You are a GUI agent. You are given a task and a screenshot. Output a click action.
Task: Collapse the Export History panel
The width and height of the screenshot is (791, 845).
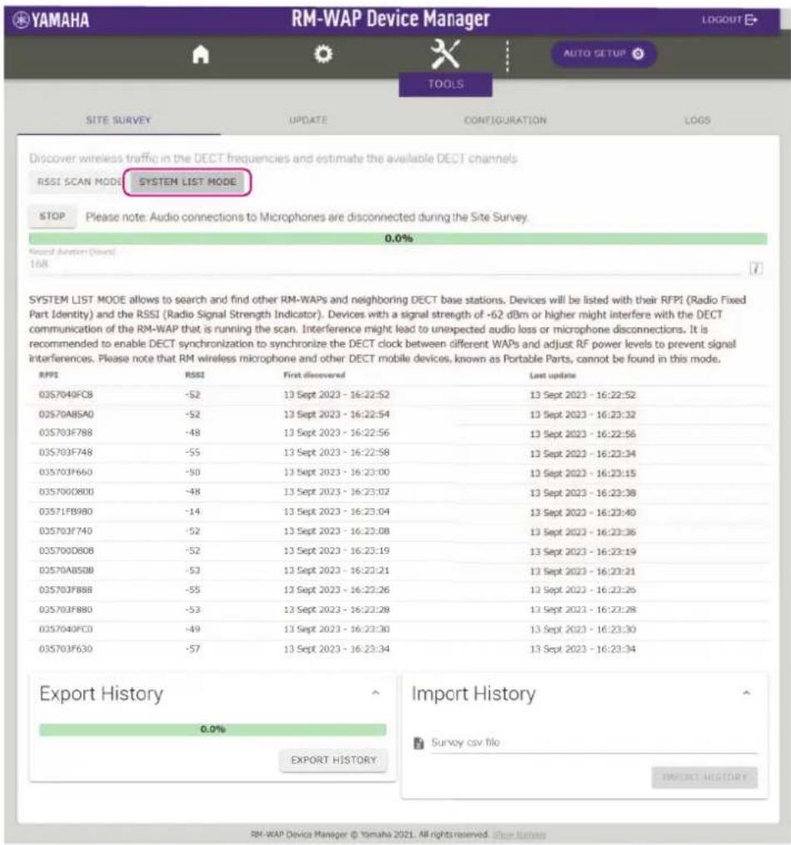pos(376,693)
